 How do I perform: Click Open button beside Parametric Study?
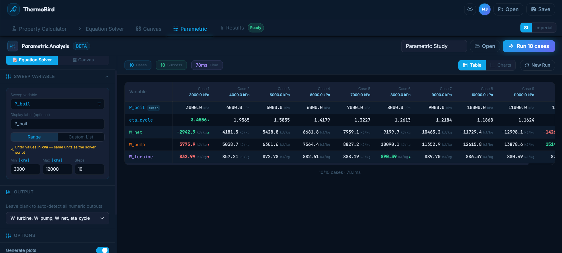point(485,46)
